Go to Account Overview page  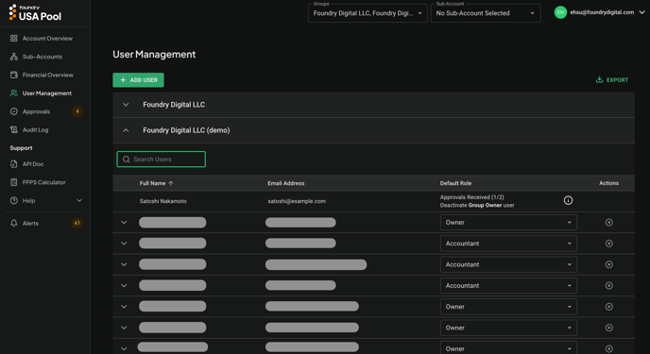tap(47, 38)
